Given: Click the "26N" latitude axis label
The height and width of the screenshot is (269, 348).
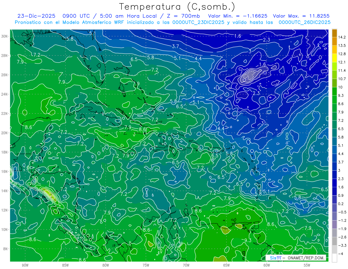Looking at the screenshot, I should [x=5, y=75].
